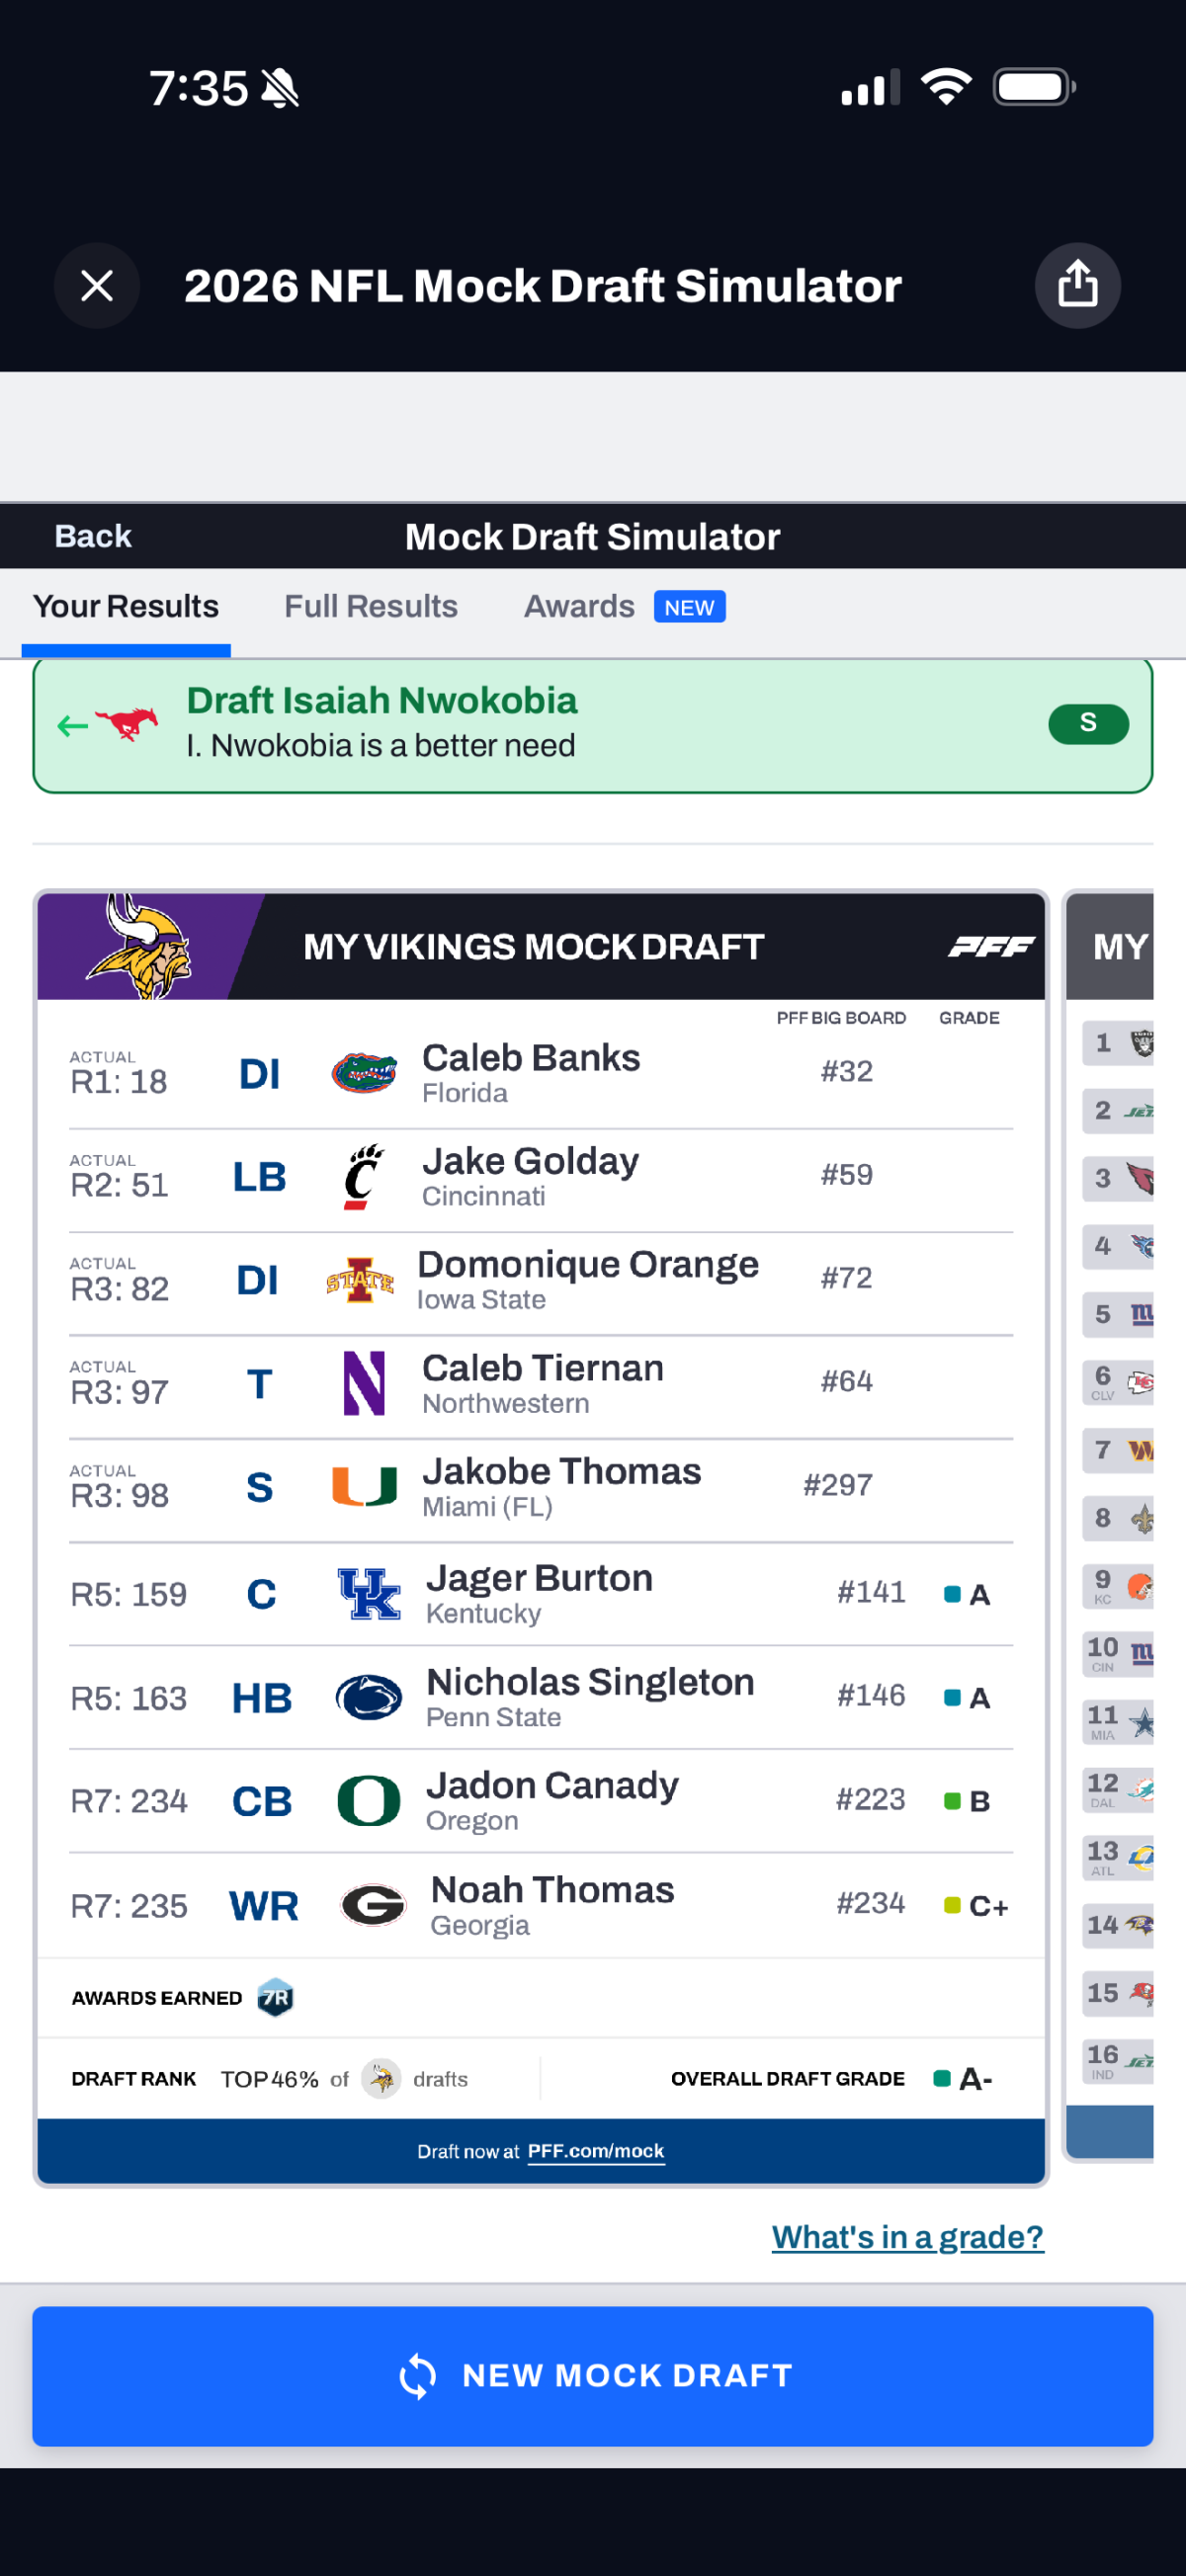This screenshot has width=1186, height=2576.
Task: Tap the Florida Gators logo
Action: coord(364,1074)
